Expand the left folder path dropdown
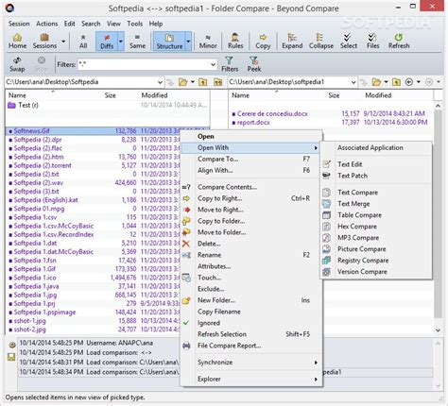 [x=160, y=82]
